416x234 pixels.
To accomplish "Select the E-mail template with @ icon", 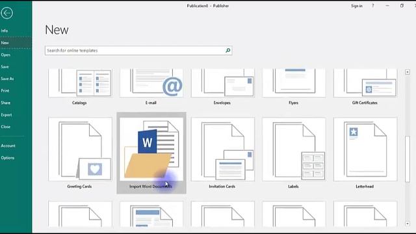I will coord(151,83).
